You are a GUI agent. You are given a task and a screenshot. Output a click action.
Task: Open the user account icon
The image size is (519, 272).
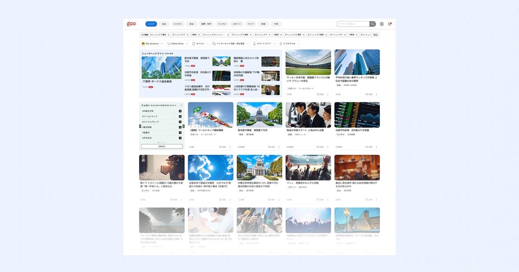382,24
